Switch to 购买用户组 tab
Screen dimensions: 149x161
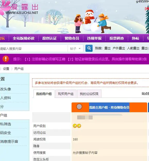66,94
